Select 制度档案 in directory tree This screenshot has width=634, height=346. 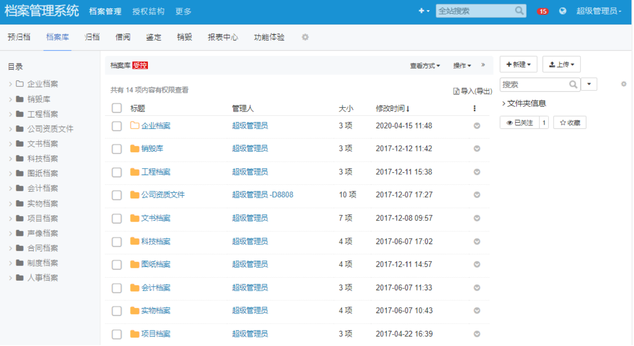coord(43,263)
